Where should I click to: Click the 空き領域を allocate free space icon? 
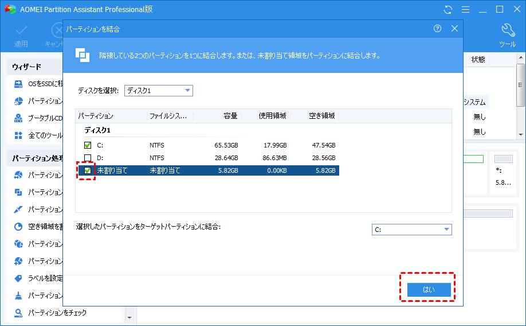click(x=18, y=227)
